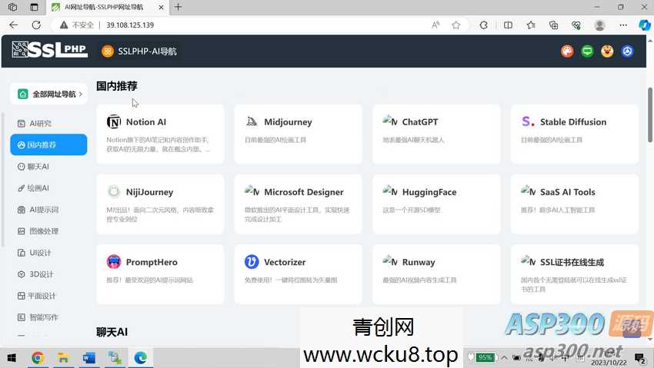
Task: Click the read aloud icon in address bar
Action: 435,25
